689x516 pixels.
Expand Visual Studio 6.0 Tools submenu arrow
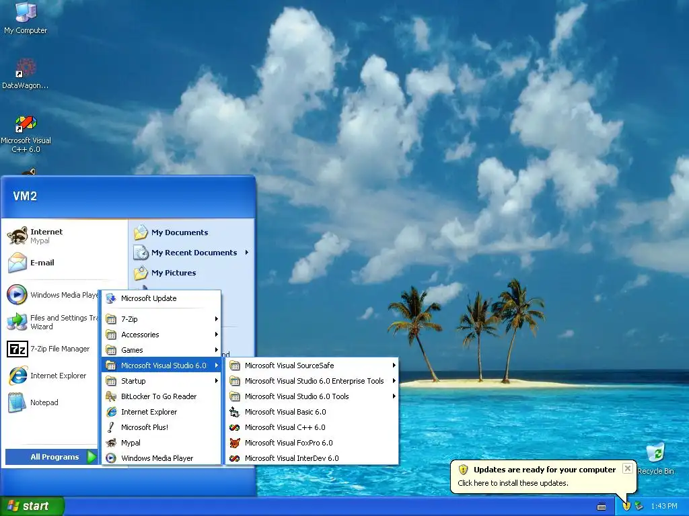click(x=394, y=396)
